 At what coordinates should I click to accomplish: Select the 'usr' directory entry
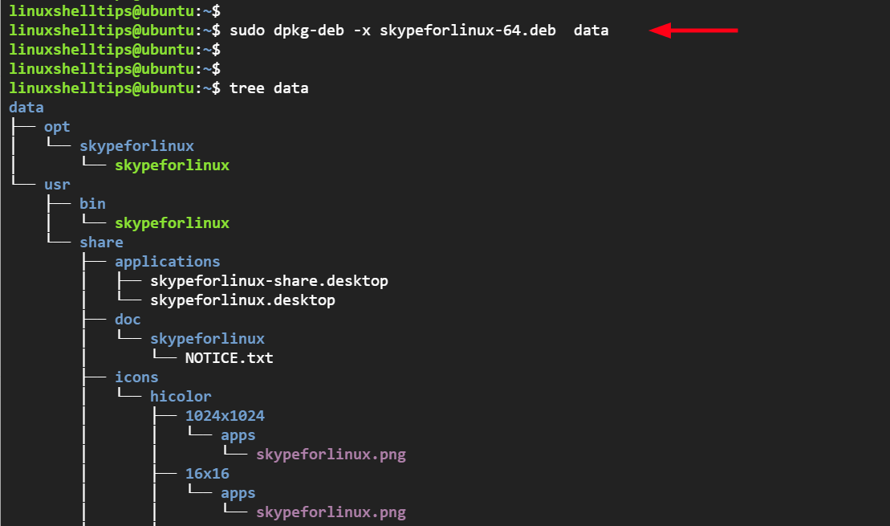coord(57,185)
